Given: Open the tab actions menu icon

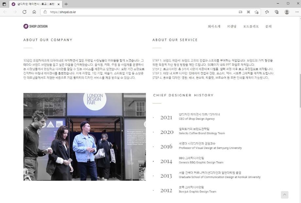Looking at the screenshot, I should (x=4, y=4).
